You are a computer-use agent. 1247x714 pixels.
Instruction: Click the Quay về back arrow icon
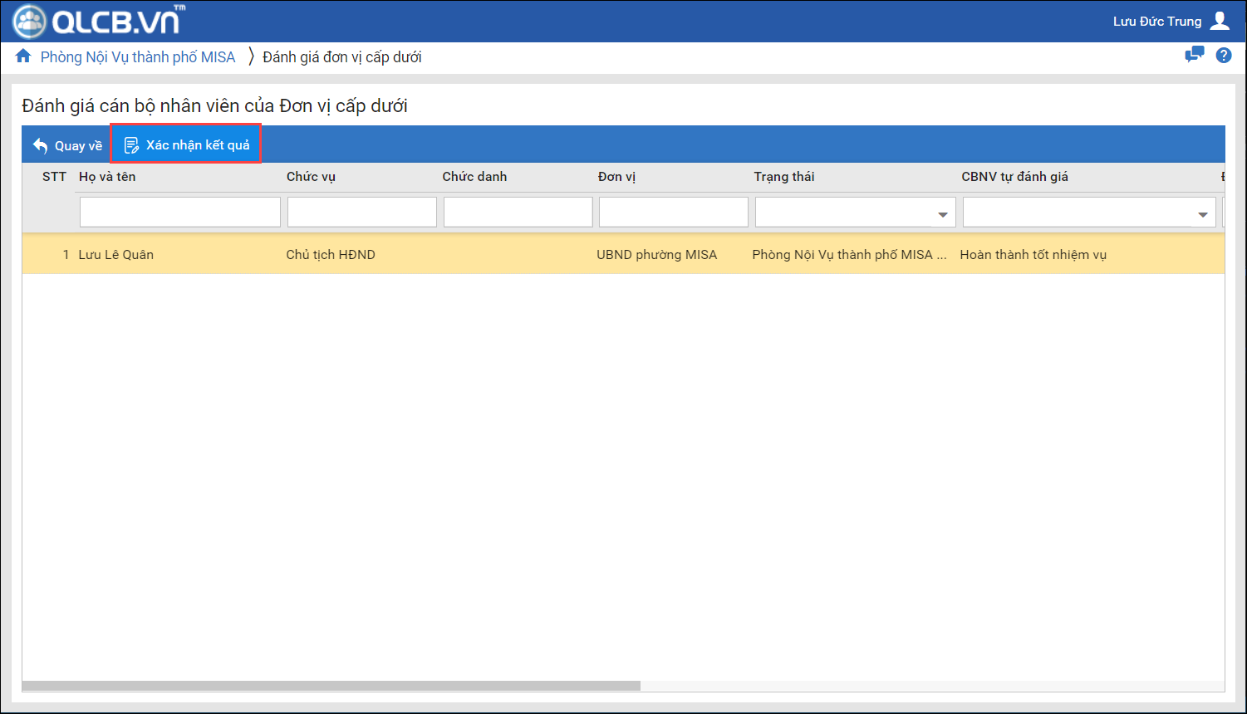(x=40, y=146)
